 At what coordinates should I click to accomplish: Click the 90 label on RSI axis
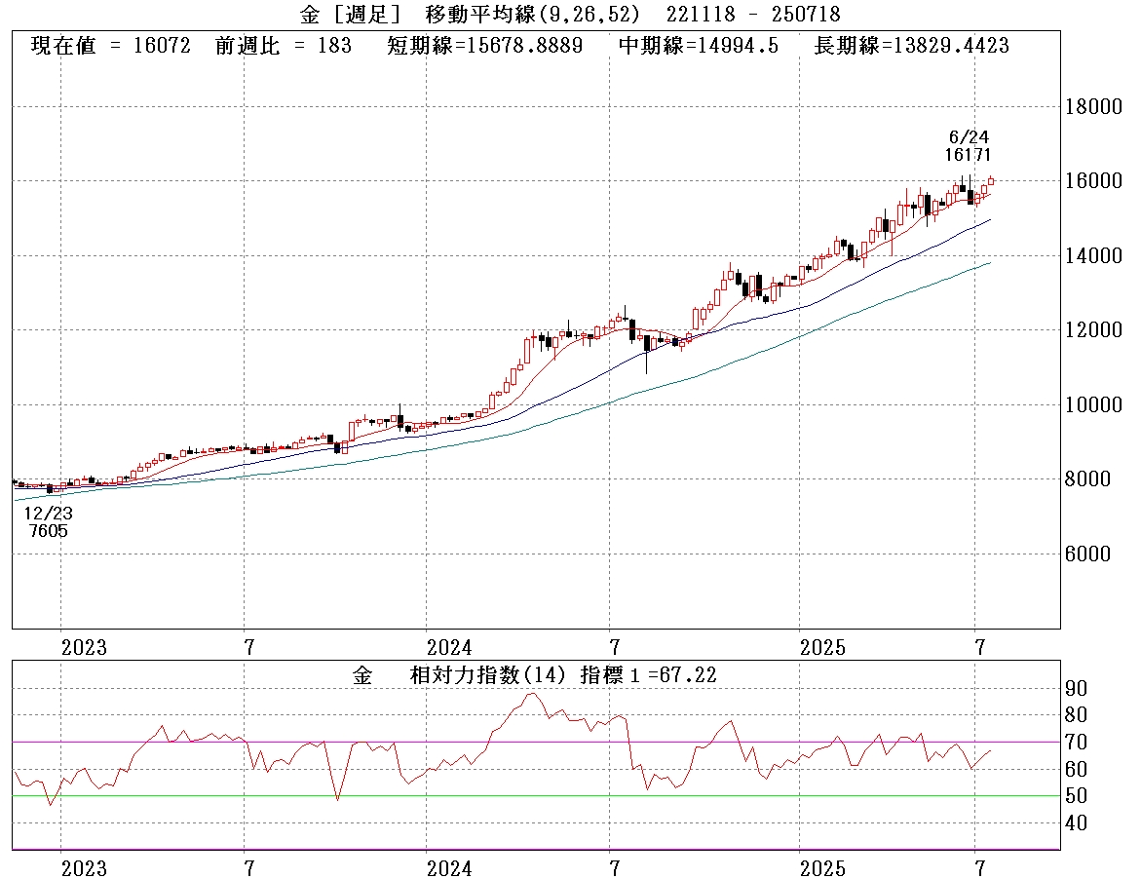(1077, 689)
